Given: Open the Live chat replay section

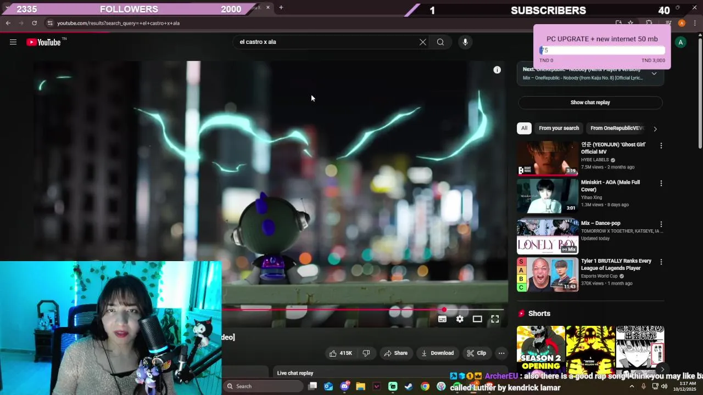Looking at the screenshot, I should click(x=295, y=373).
